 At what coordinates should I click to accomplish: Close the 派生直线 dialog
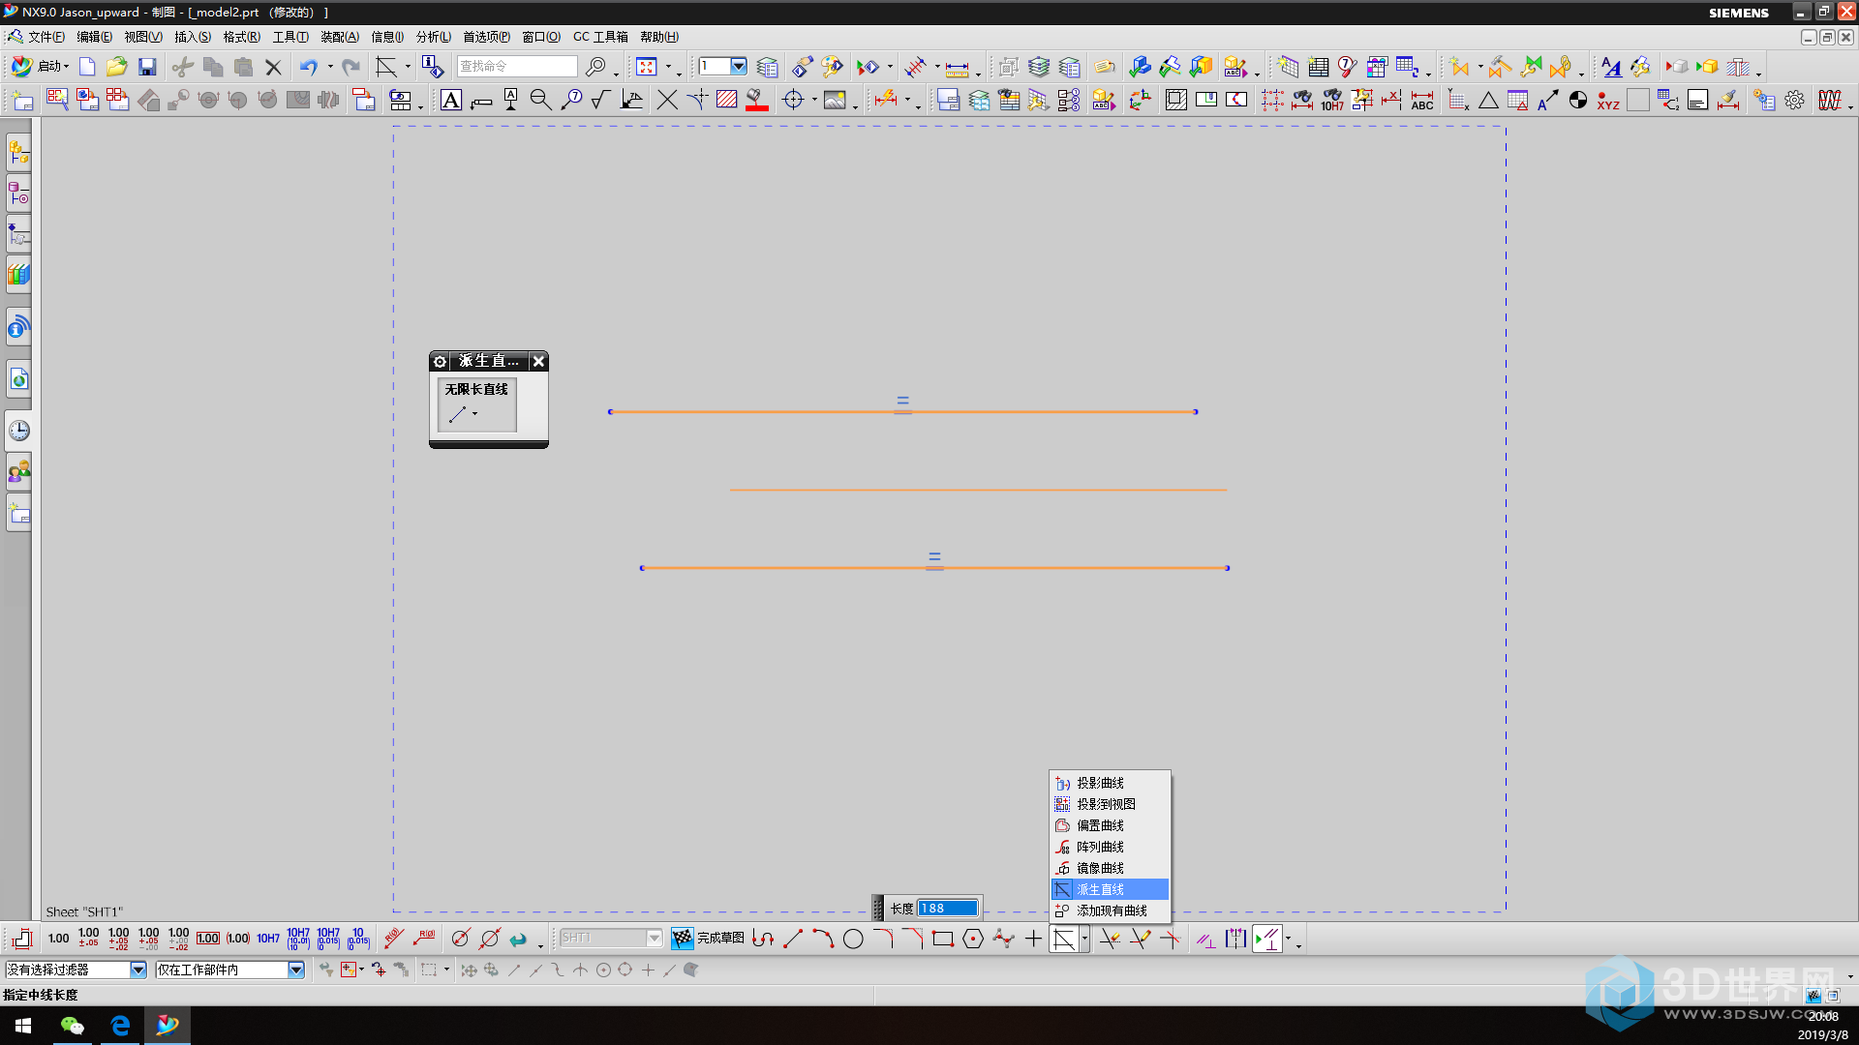[x=538, y=361]
